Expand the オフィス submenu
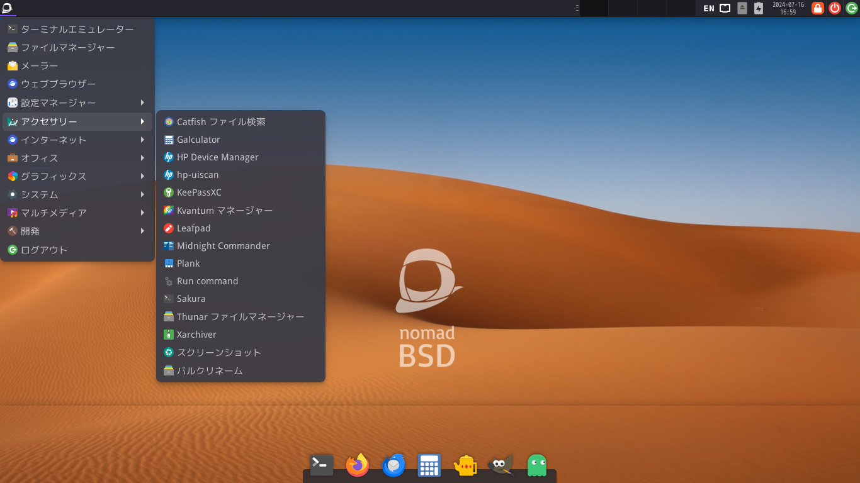This screenshot has height=483, width=860. [x=77, y=158]
